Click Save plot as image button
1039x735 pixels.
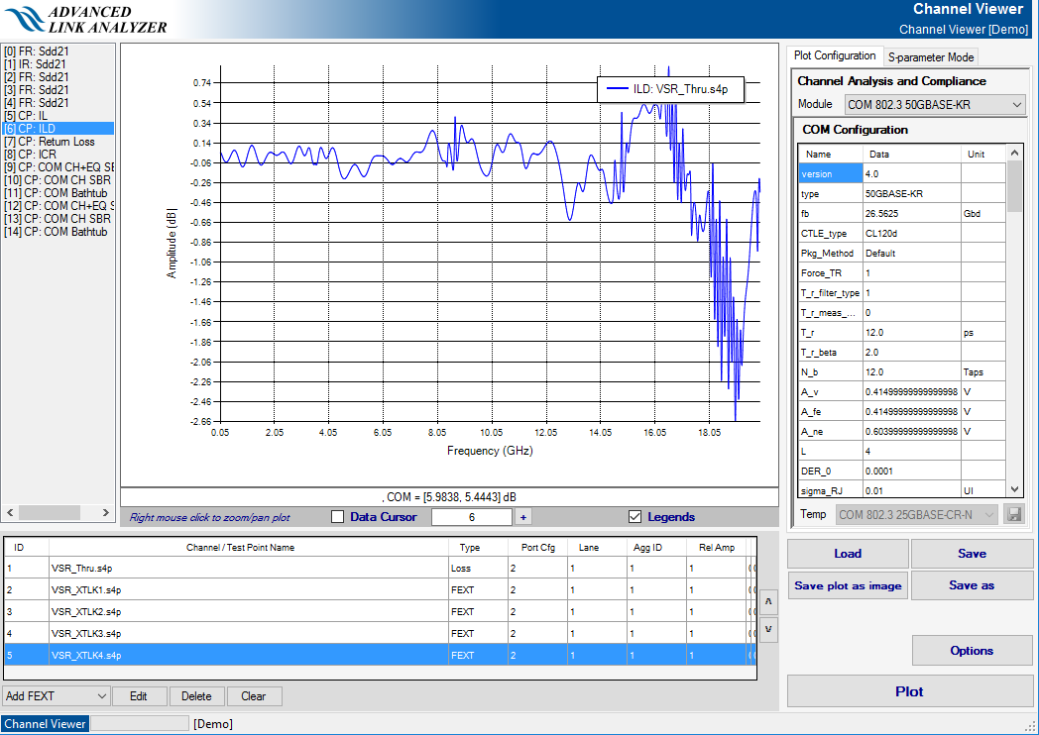(848, 585)
